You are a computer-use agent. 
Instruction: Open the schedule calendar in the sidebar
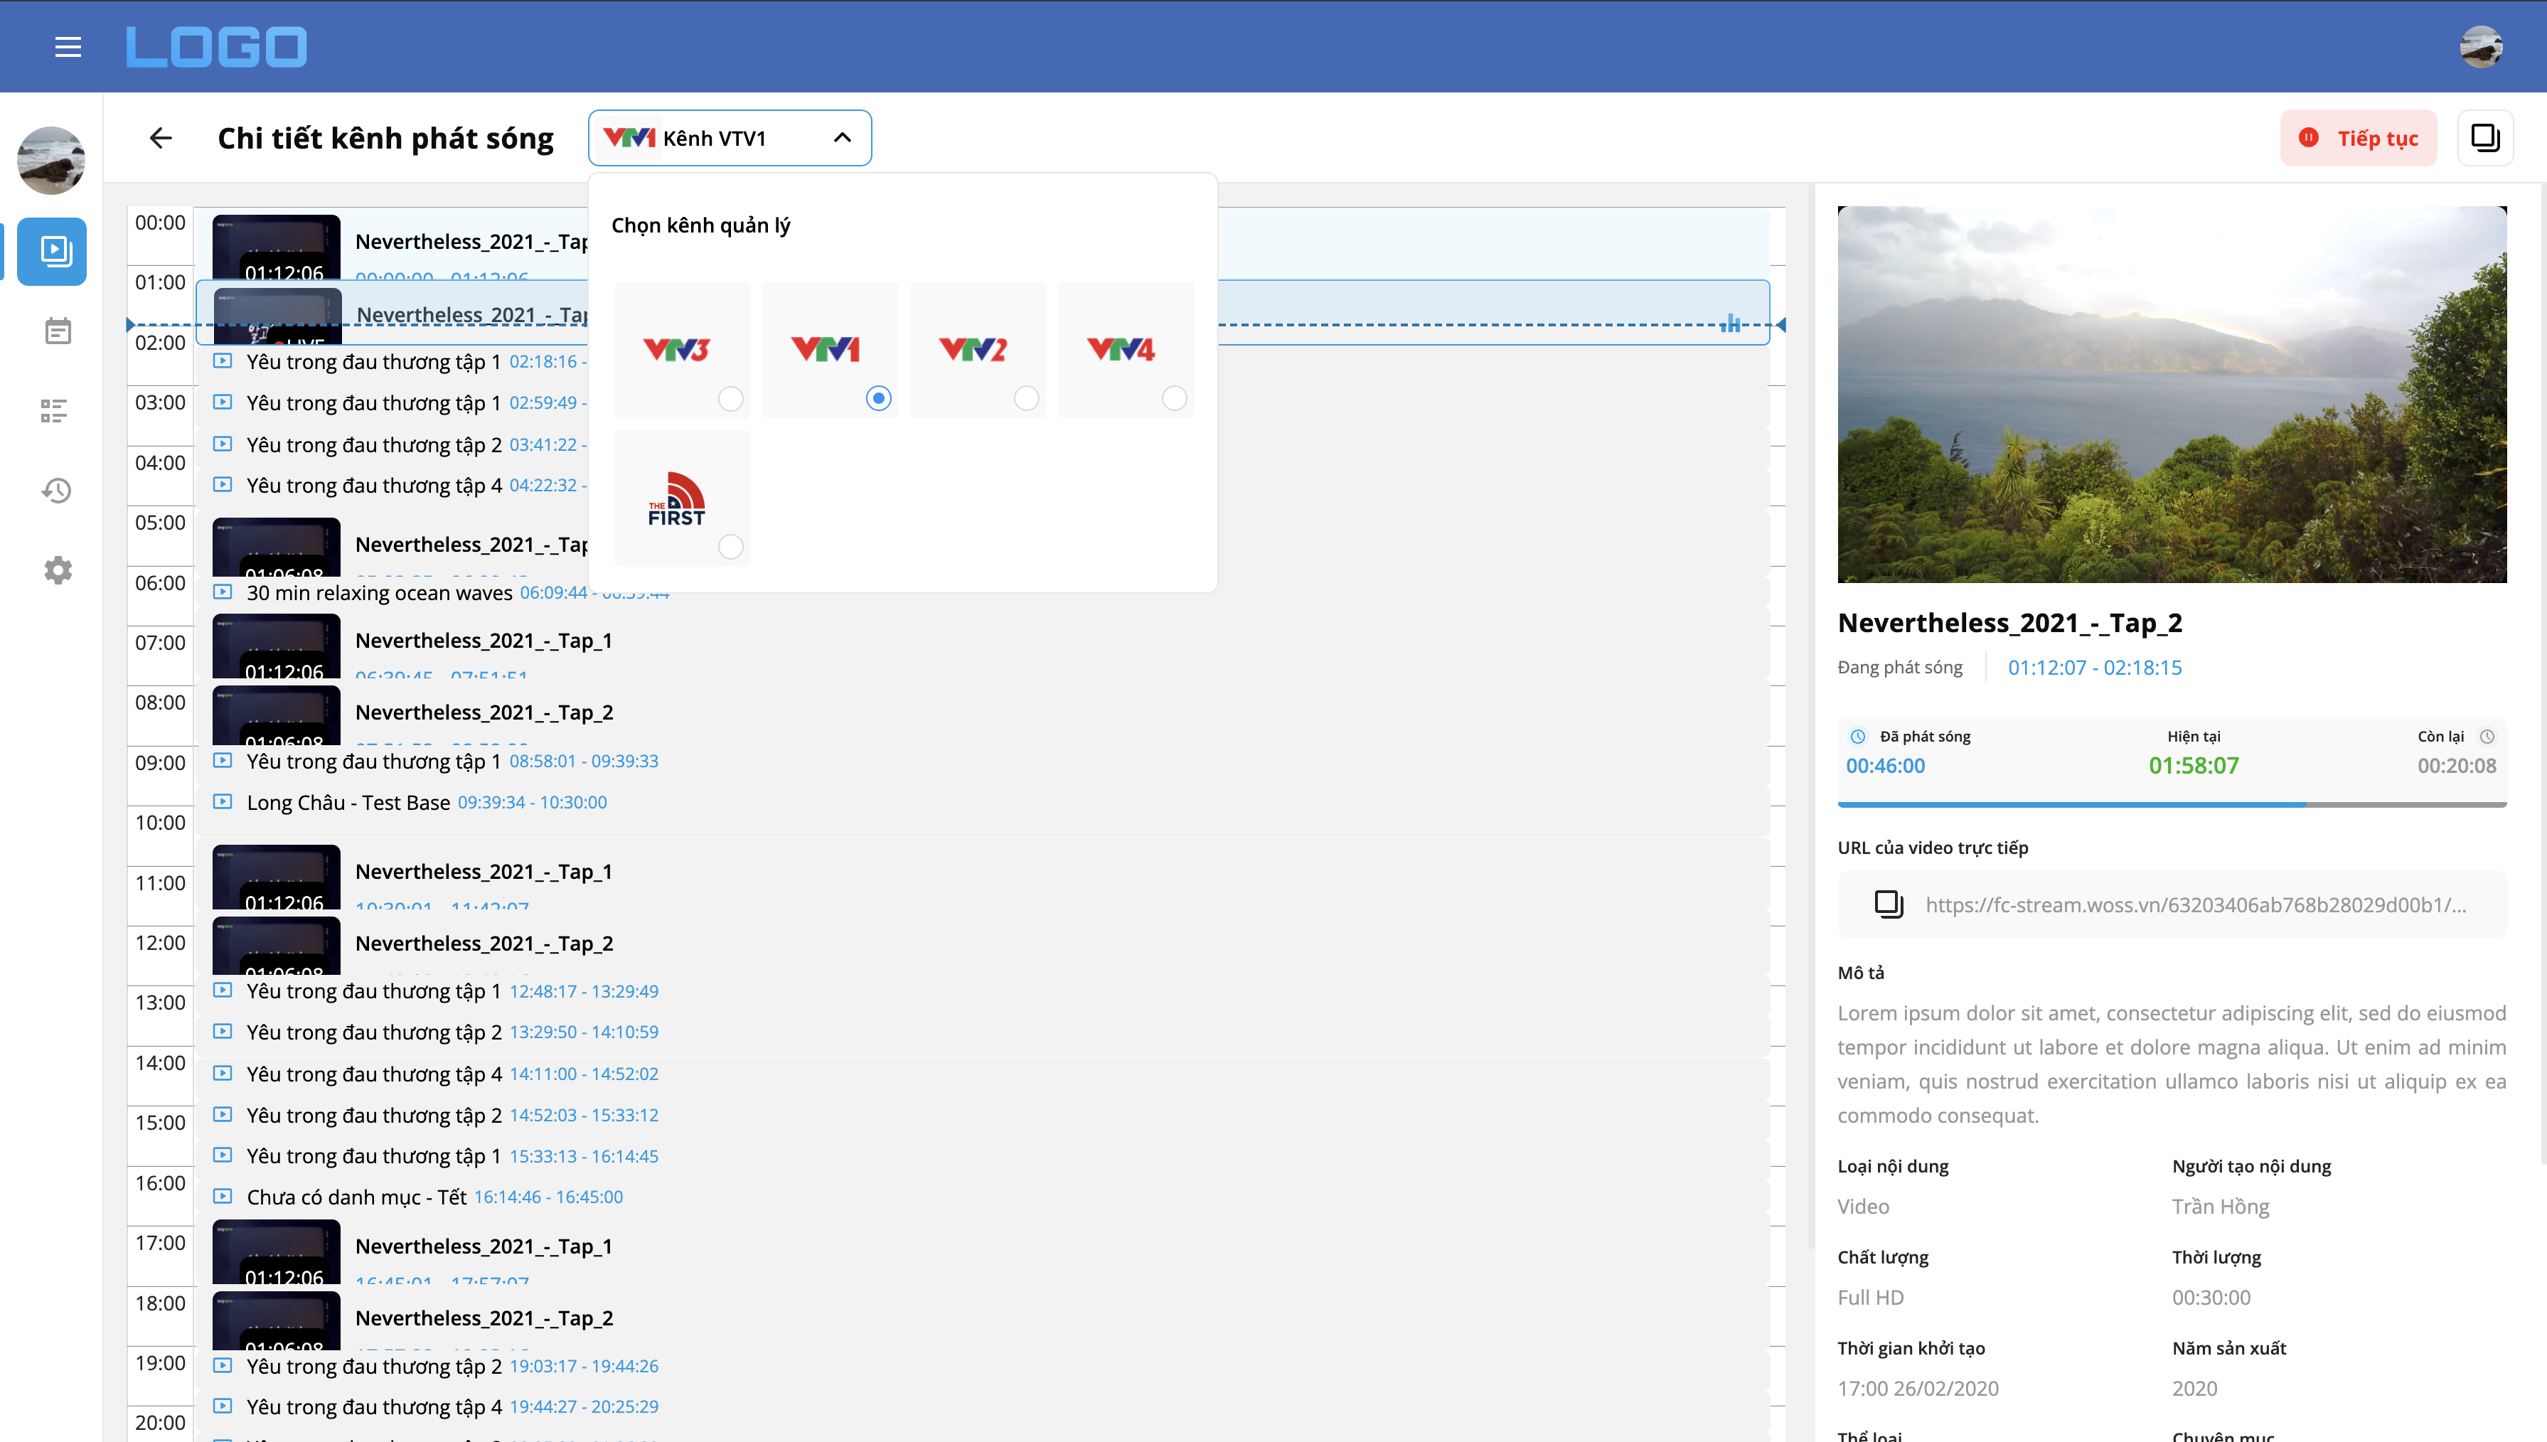pyautogui.click(x=56, y=330)
